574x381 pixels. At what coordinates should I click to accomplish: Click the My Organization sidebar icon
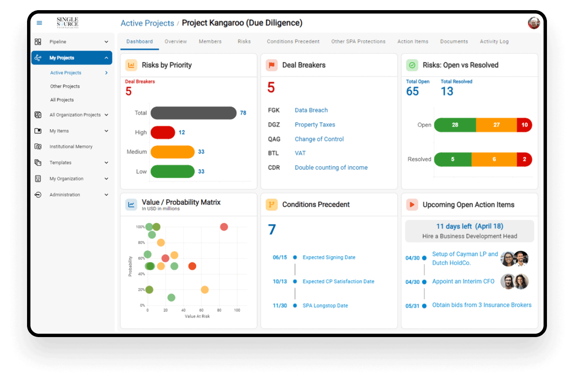[x=38, y=179]
